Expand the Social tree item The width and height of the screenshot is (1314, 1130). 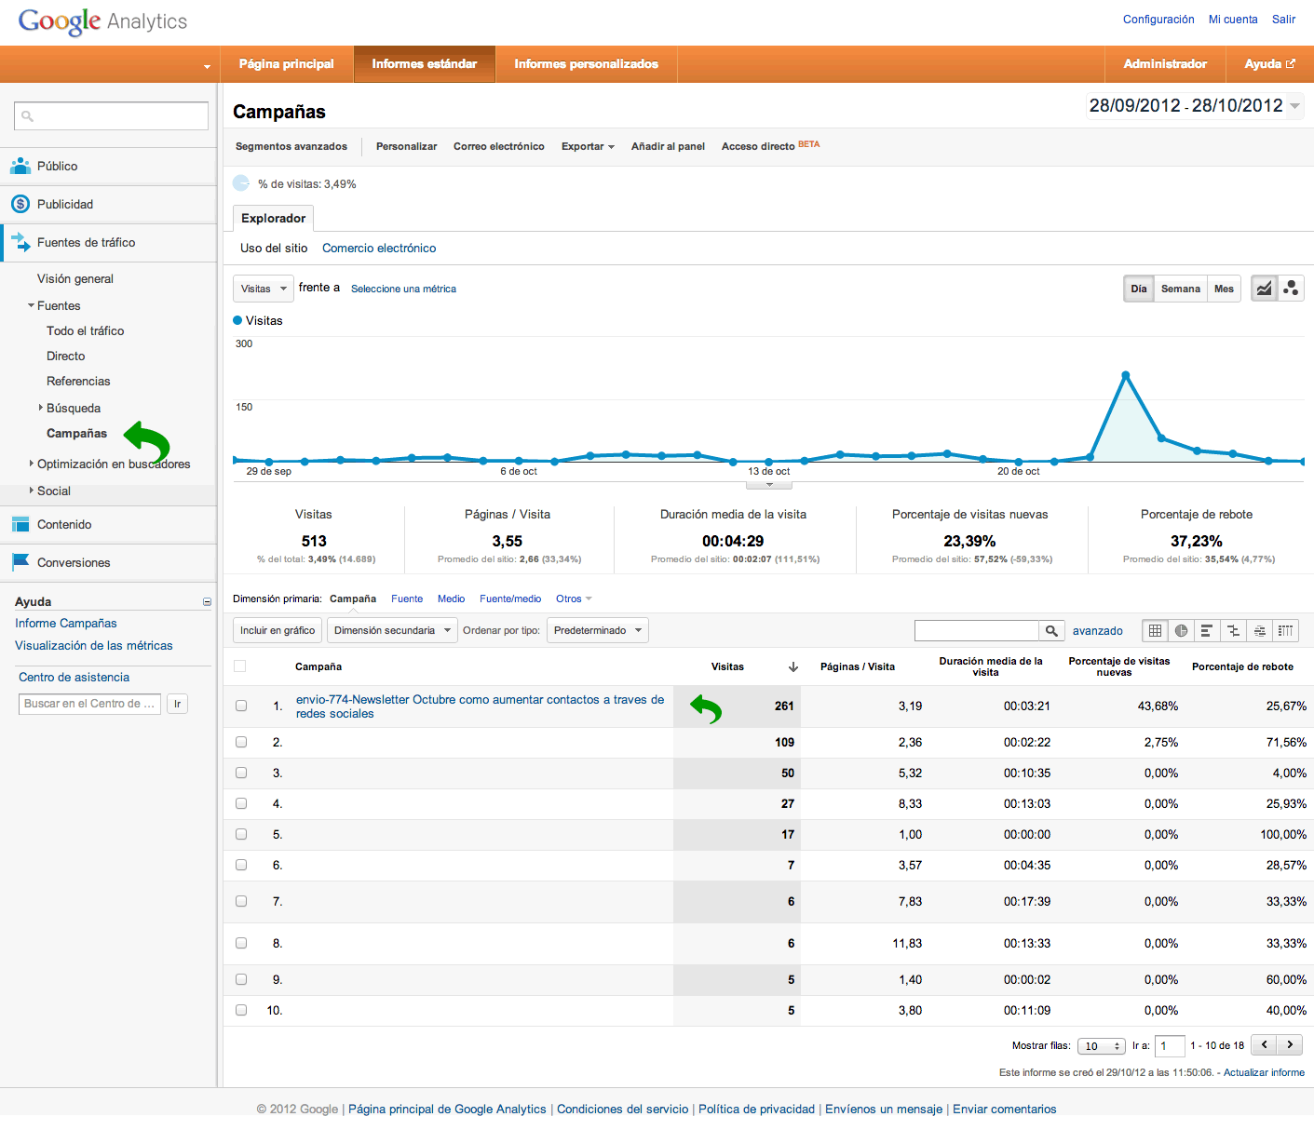[x=32, y=491]
